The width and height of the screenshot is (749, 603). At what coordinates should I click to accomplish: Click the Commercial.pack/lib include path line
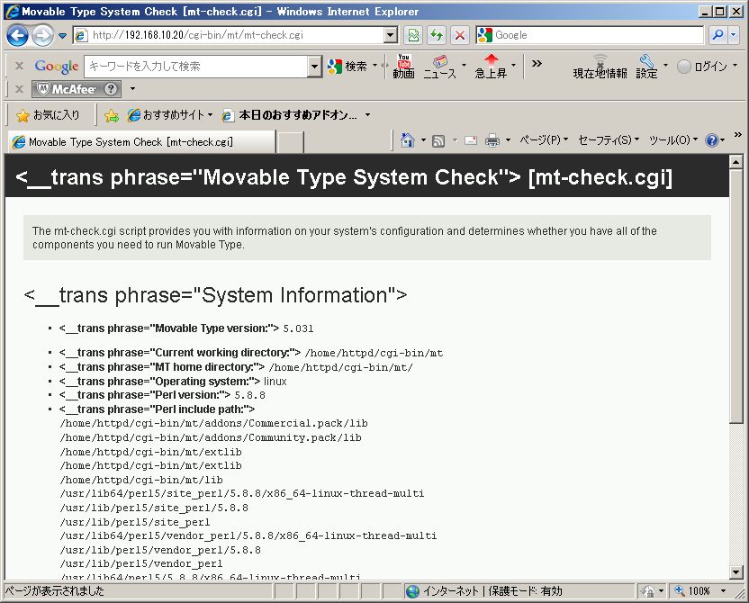point(214,424)
